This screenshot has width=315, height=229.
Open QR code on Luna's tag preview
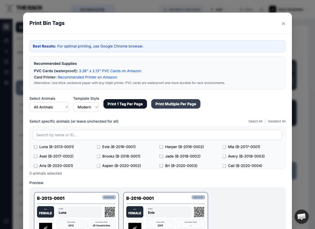click(110, 212)
